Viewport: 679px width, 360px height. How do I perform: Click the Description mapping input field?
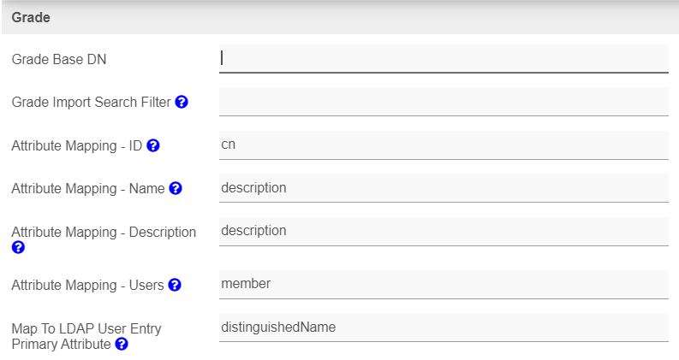pos(444,231)
